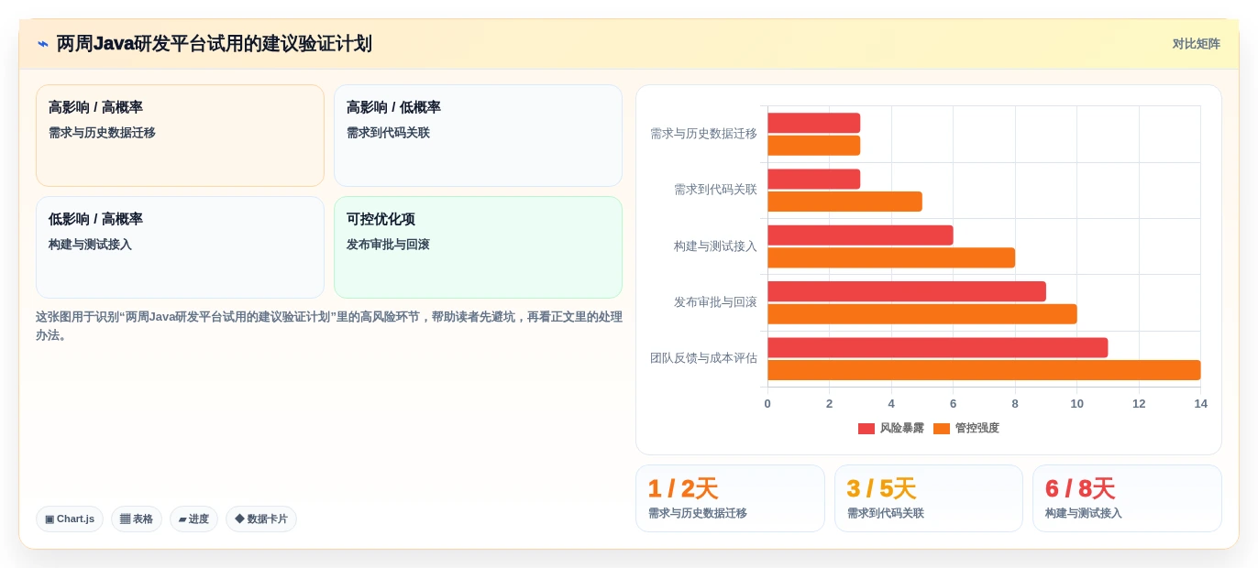Viewport: 1258px width, 568px height.
Task: Click orange bar for 团队反馈与成本评估
Action: (984, 370)
